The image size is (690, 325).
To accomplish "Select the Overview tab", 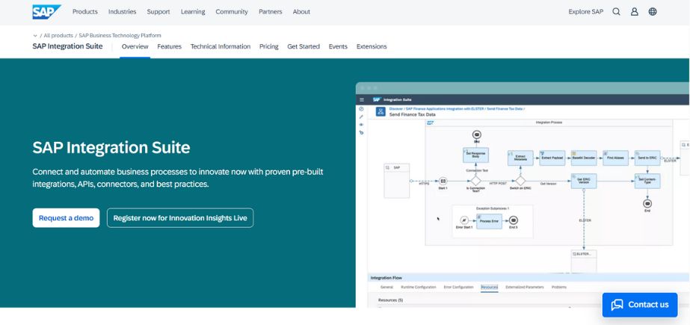I will pos(135,46).
